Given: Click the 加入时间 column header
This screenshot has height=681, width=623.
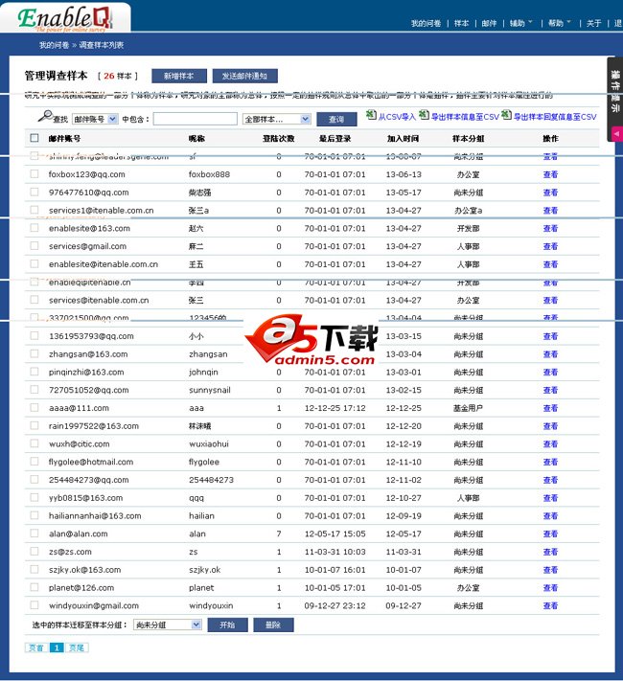Looking at the screenshot, I should pyautogui.click(x=403, y=138).
